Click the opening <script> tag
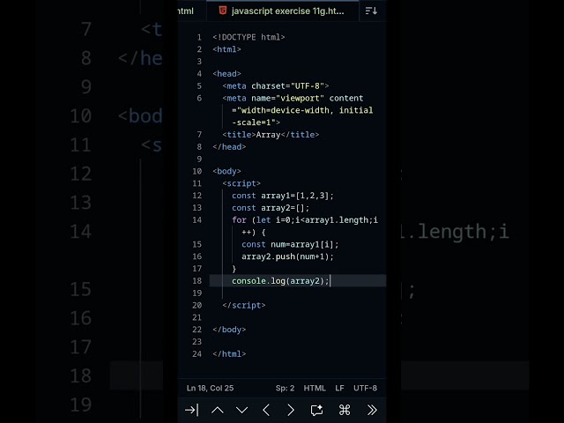The width and height of the screenshot is (564, 423). point(241,183)
